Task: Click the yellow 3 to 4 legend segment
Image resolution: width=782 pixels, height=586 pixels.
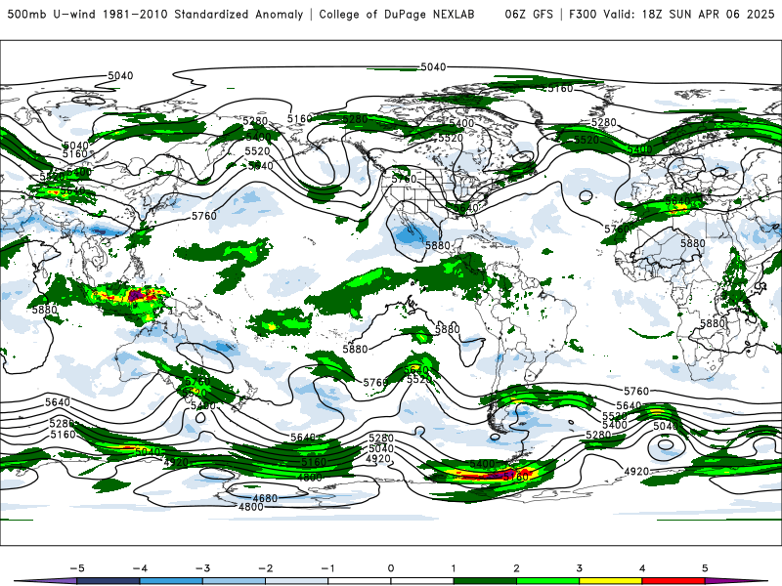Action: coord(611,581)
